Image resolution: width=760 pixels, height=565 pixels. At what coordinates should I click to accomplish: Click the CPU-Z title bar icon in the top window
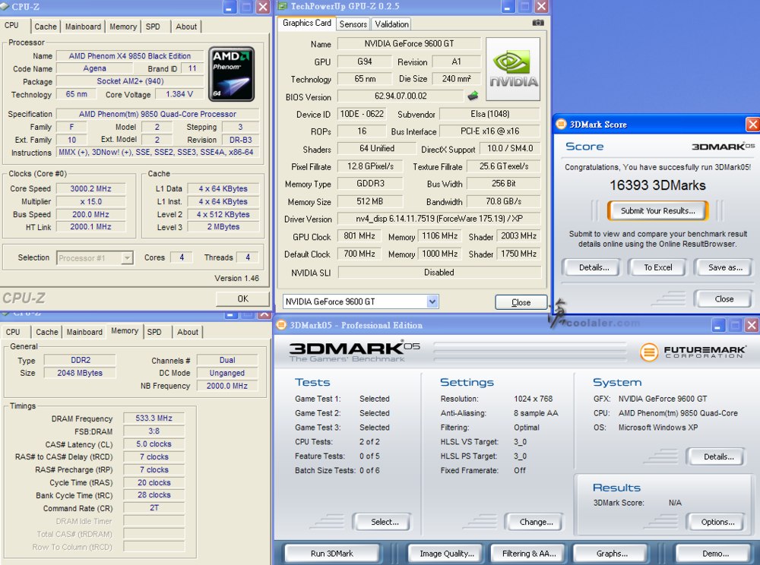(x=5, y=6)
